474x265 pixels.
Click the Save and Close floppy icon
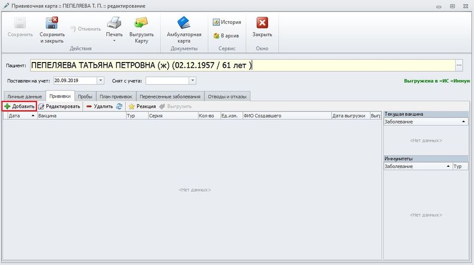pyautogui.click(x=52, y=24)
